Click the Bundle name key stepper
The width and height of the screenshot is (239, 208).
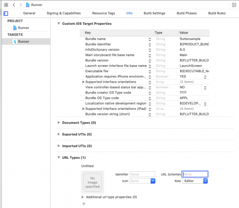[x=150, y=39]
